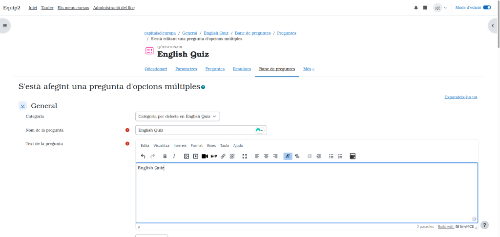Toggle fullscreen editor mode

245,157
